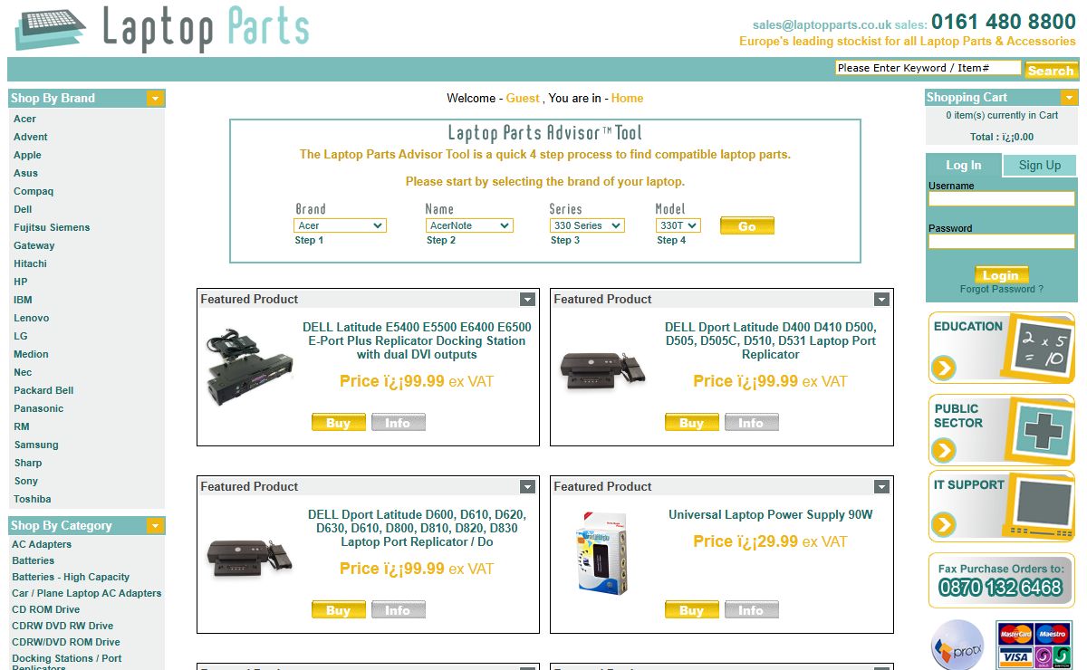Screen dimensions: 1087x670
Task: Click the Search button
Action: pos(1051,70)
